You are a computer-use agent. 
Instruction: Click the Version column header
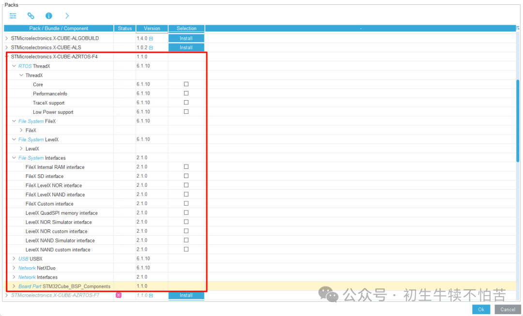point(152,29)
